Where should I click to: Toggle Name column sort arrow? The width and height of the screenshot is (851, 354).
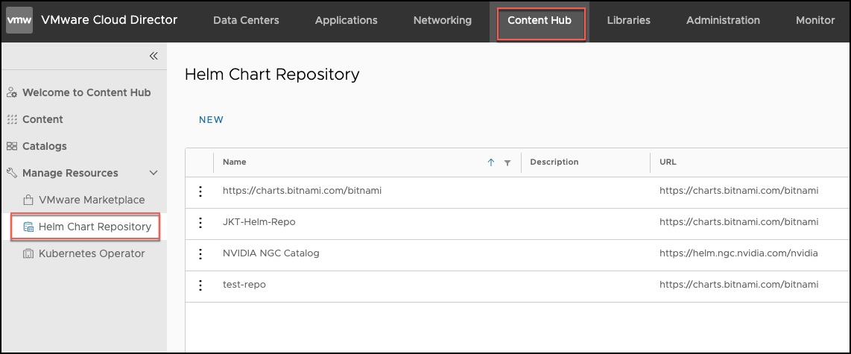(490, 163)
